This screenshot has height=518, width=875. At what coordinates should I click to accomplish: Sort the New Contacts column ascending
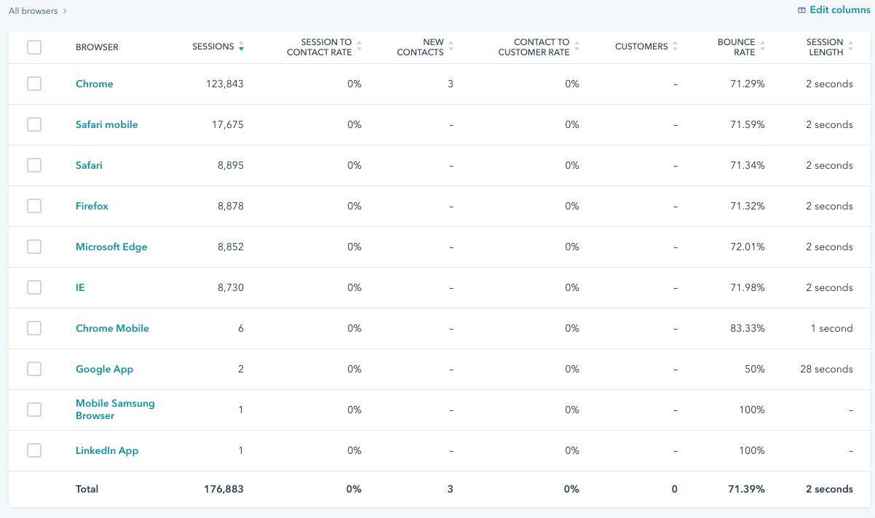452,43
